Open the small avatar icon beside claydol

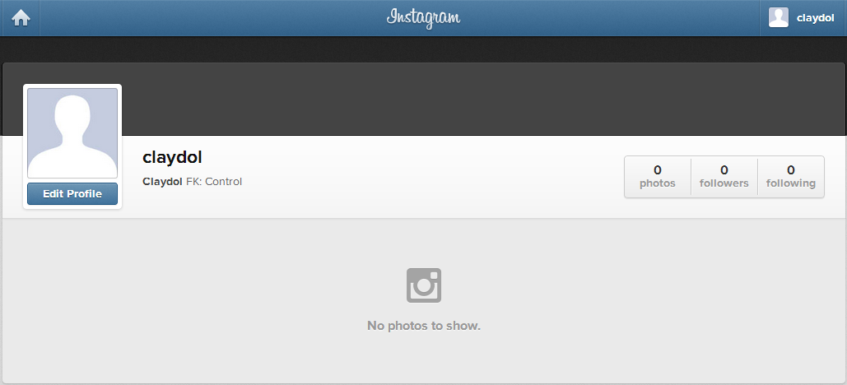[779, 18]
